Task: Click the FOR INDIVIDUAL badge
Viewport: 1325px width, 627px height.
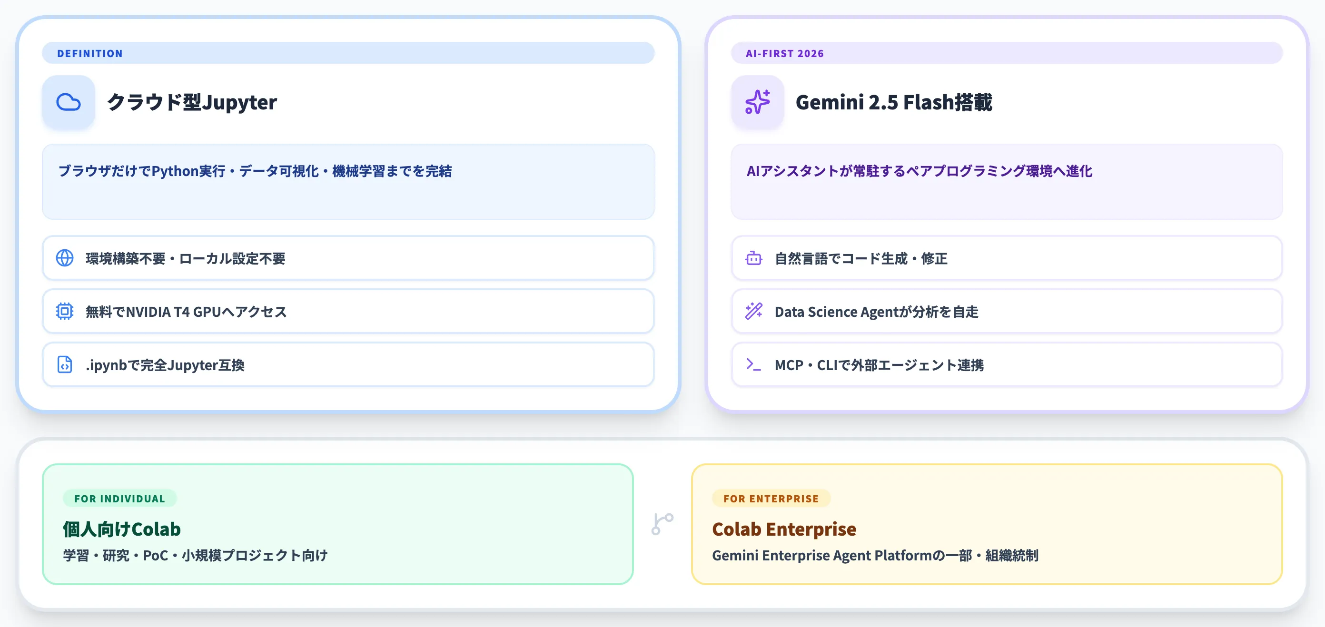Action: 120,499
